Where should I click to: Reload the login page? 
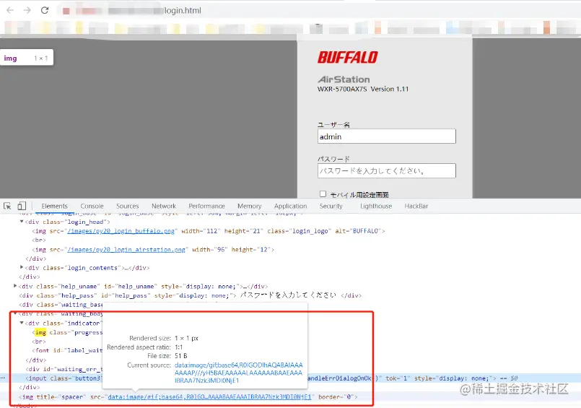coord(45,10)
